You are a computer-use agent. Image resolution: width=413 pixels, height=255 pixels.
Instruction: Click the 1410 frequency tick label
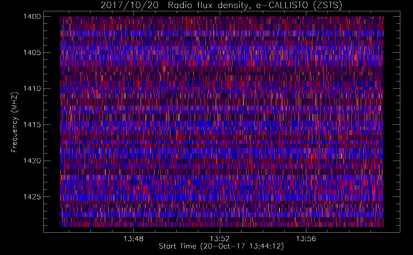(32, 89)
